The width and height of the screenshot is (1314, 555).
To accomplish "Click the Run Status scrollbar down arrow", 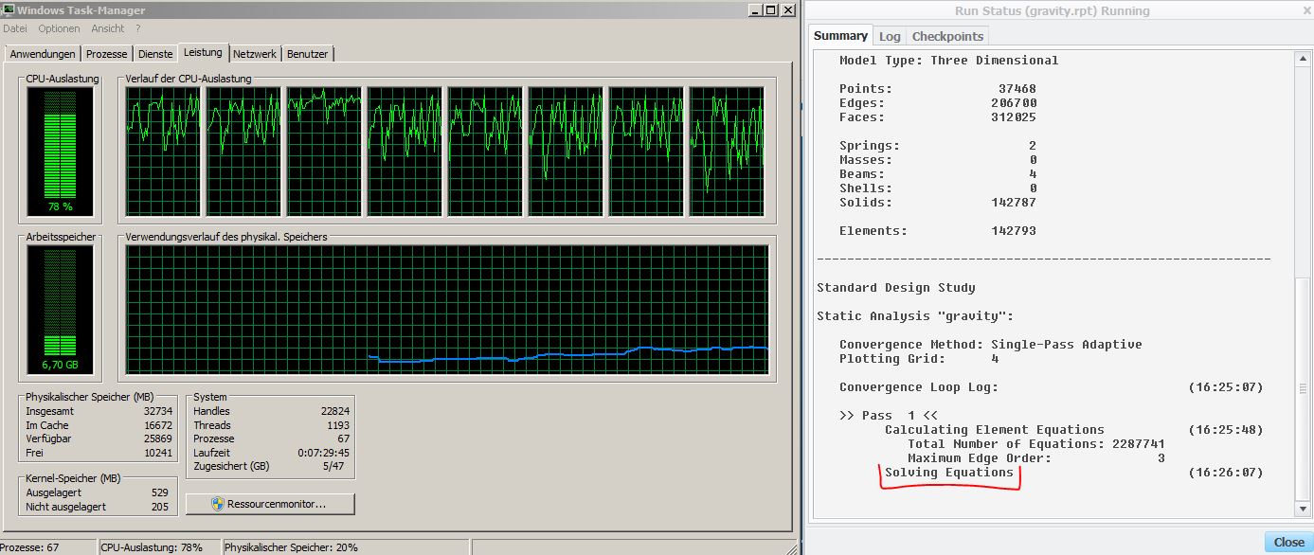I will tap(1303, 510).
